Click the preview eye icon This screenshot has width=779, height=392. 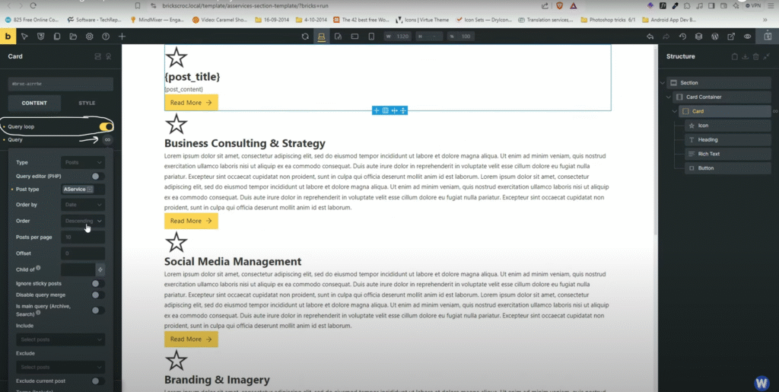(x=747, y=37)
